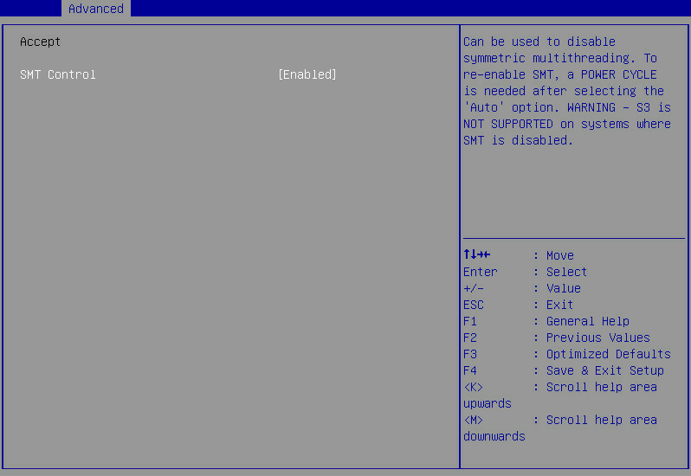Click the '+/- : Value' help line
The width and height of the screenshot is (691, 476).
click(522, 288)
